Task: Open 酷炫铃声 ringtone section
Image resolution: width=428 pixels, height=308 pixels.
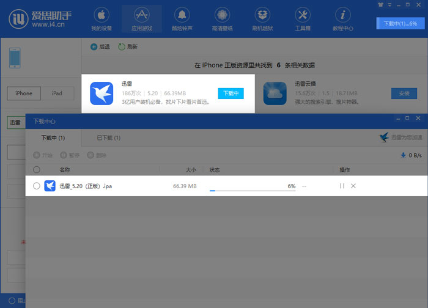Action: pos(182,19)
